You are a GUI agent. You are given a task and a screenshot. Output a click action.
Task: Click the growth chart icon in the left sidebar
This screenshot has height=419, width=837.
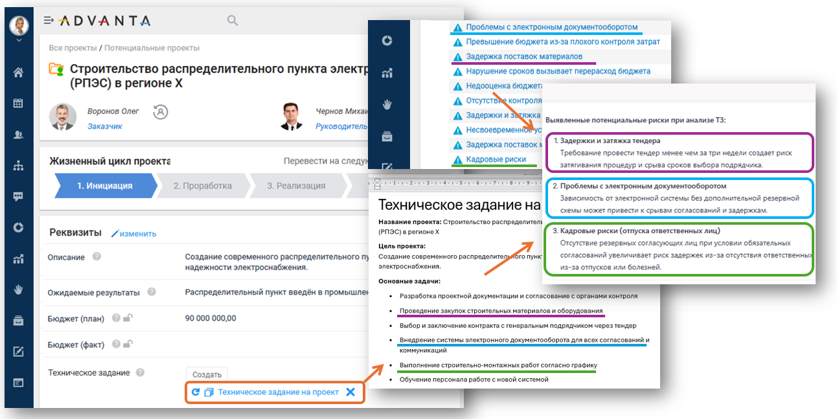tap(18, 259)
